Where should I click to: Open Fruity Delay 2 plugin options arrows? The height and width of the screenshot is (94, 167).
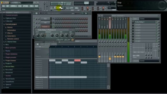click(70, 30)
